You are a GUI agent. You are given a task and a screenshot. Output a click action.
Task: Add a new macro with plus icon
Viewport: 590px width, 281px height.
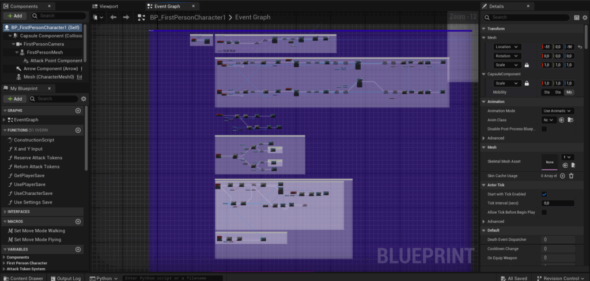78,221
